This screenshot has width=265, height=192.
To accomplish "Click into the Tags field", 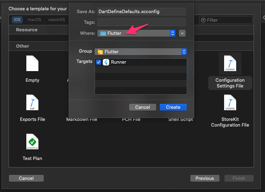I will tap(142, 22).
